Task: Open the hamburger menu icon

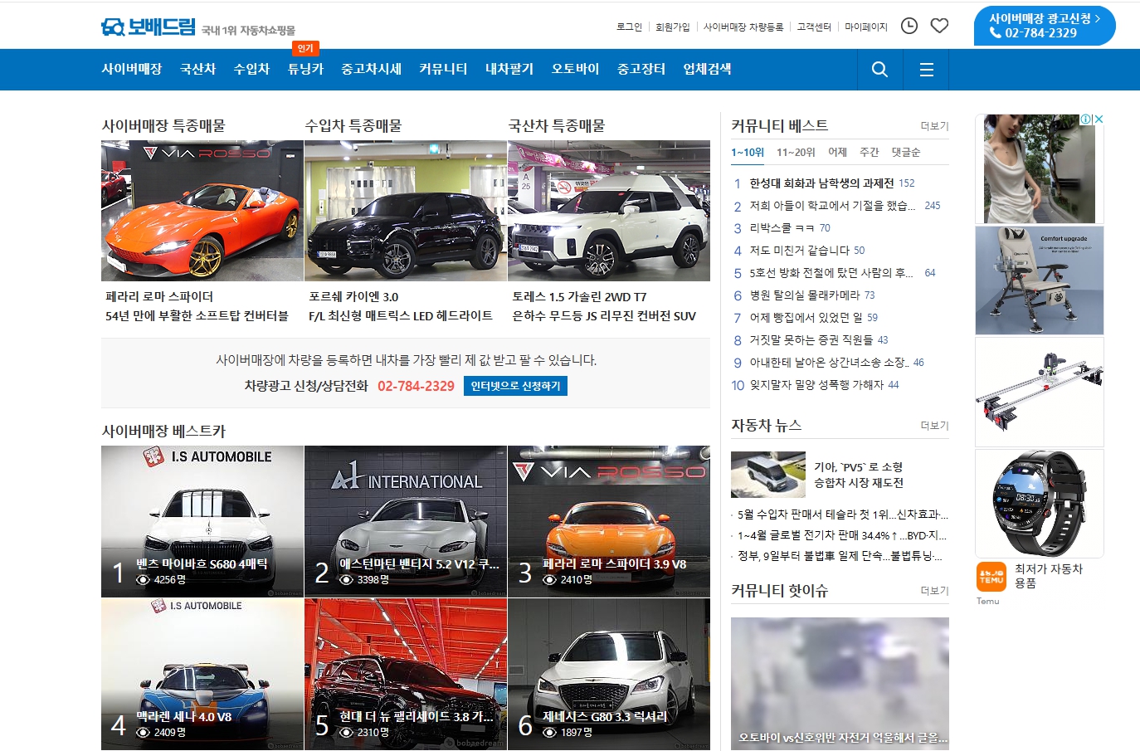Action: (926, 70)
